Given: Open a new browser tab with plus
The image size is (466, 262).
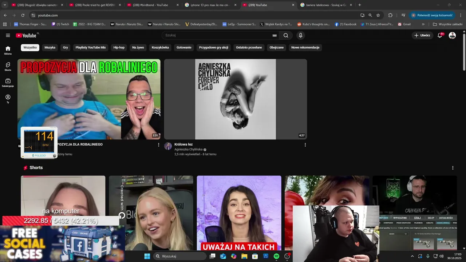Looking at the screenshot, I should 360,5.
